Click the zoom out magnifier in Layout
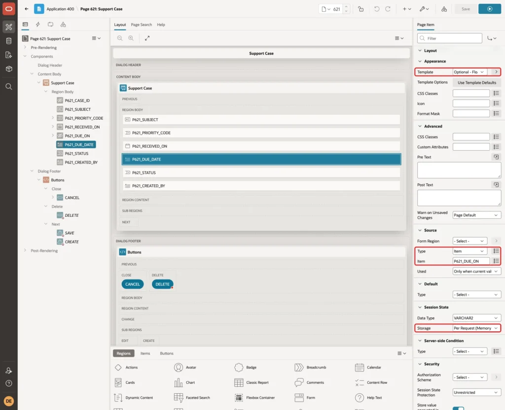The height and width of the screenshot is (410, 505). pyautogui.click(x=120, y=38)
